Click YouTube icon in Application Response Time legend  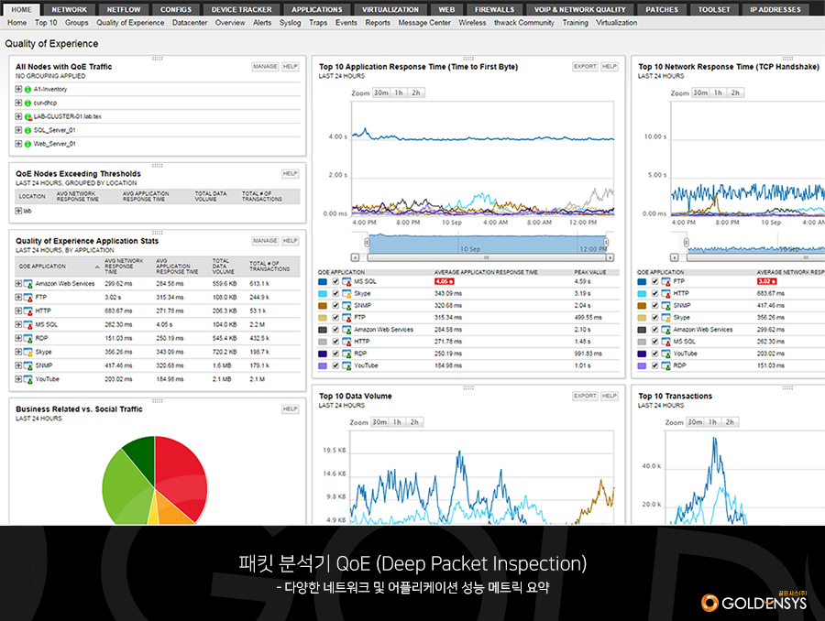346,366
